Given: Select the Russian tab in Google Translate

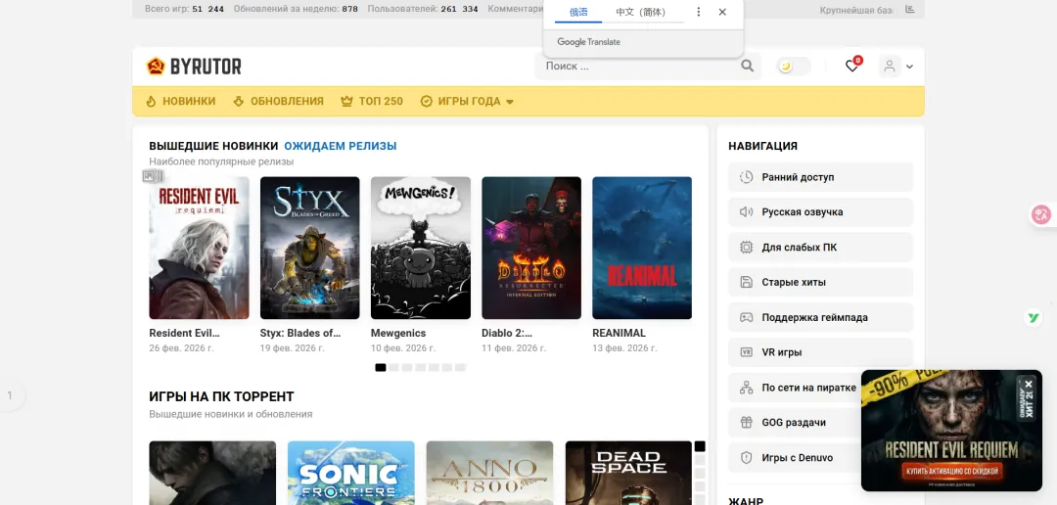Looking at the screenshot, I should pos(578,12).
